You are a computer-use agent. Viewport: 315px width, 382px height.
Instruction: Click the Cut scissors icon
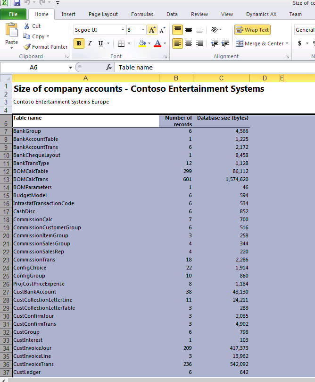click(x=26, y=26)
